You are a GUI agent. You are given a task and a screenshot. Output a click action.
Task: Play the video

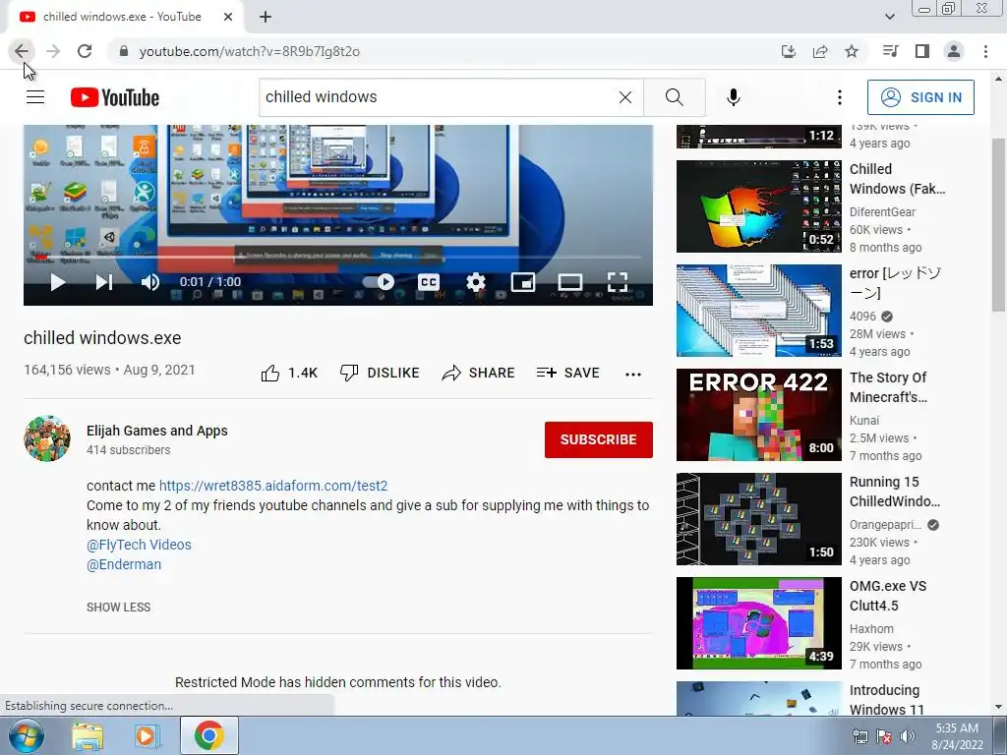click(58, 282)
